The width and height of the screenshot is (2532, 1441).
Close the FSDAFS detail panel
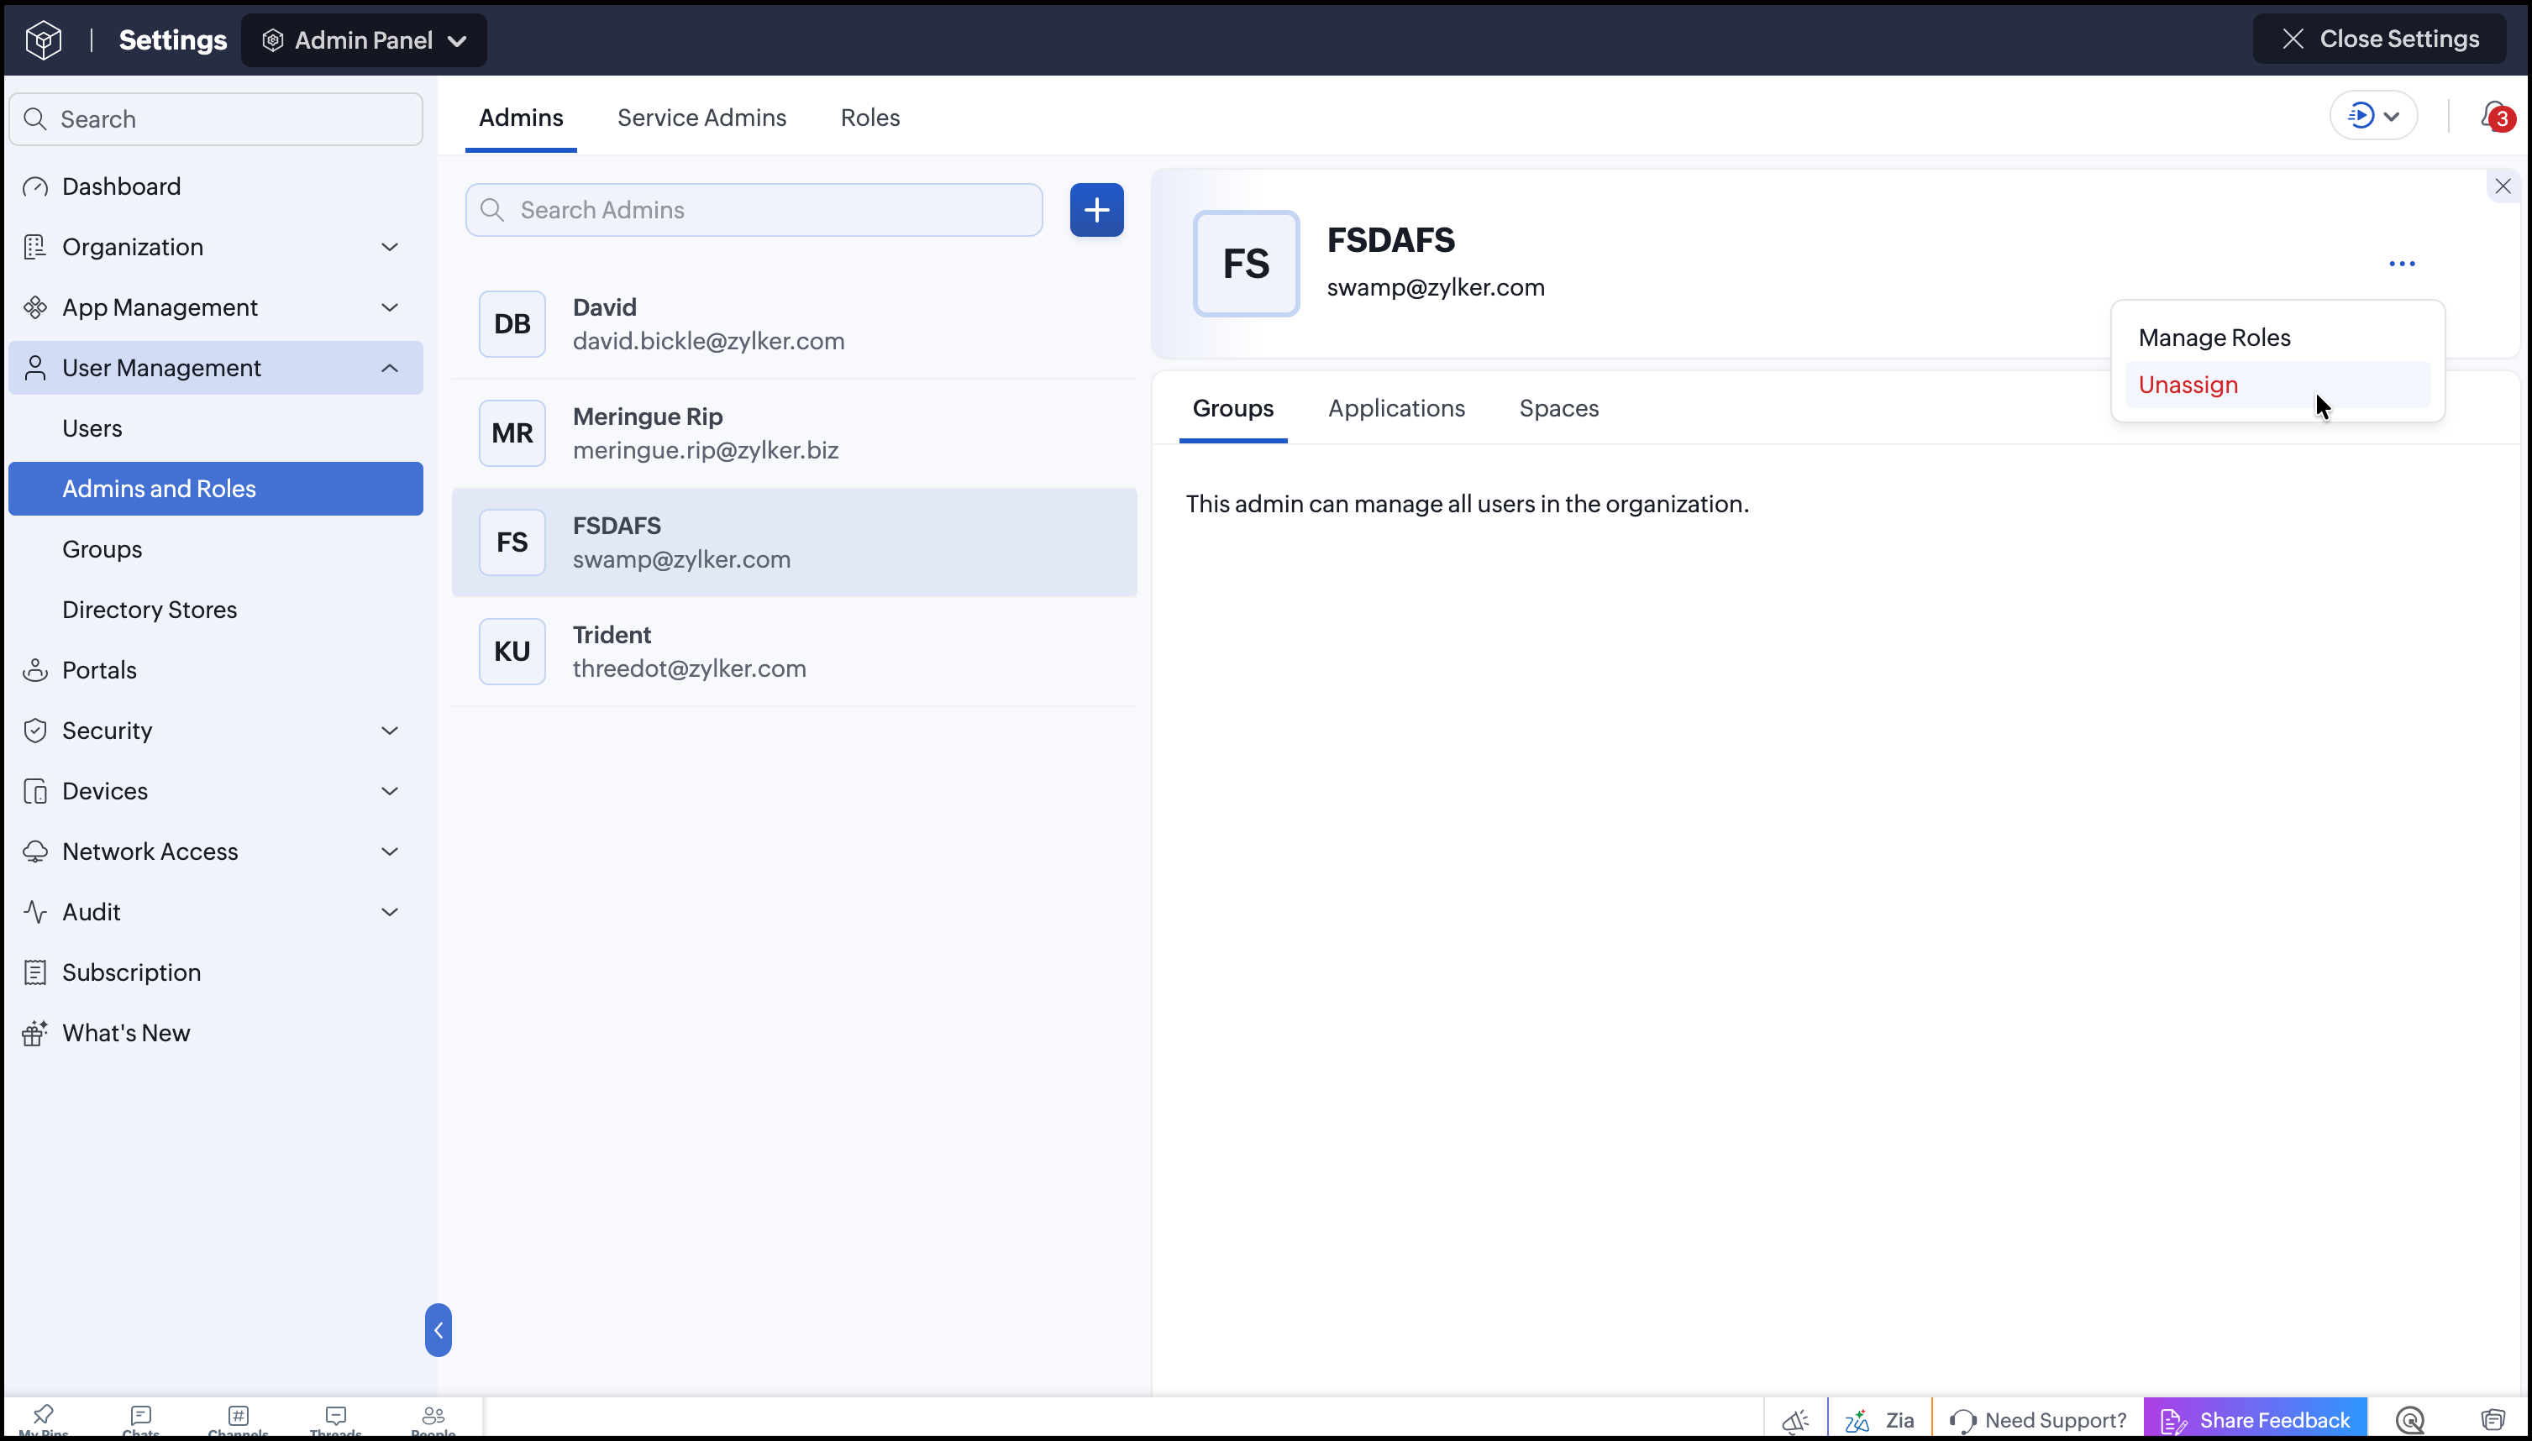2503,186
